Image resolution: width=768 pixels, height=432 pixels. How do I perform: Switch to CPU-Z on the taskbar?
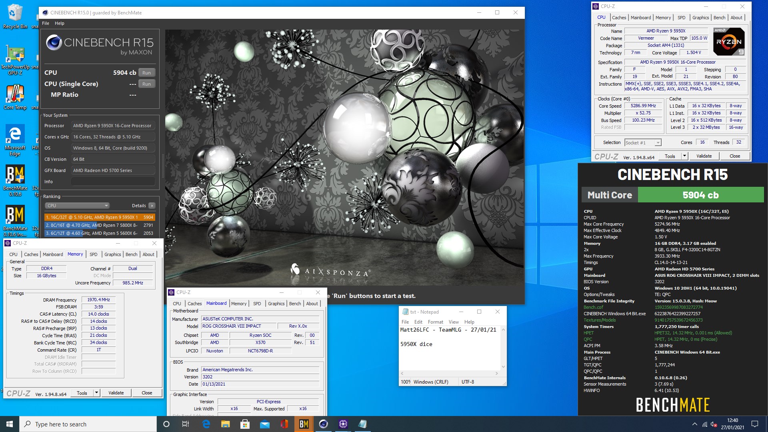coord(343,424)
